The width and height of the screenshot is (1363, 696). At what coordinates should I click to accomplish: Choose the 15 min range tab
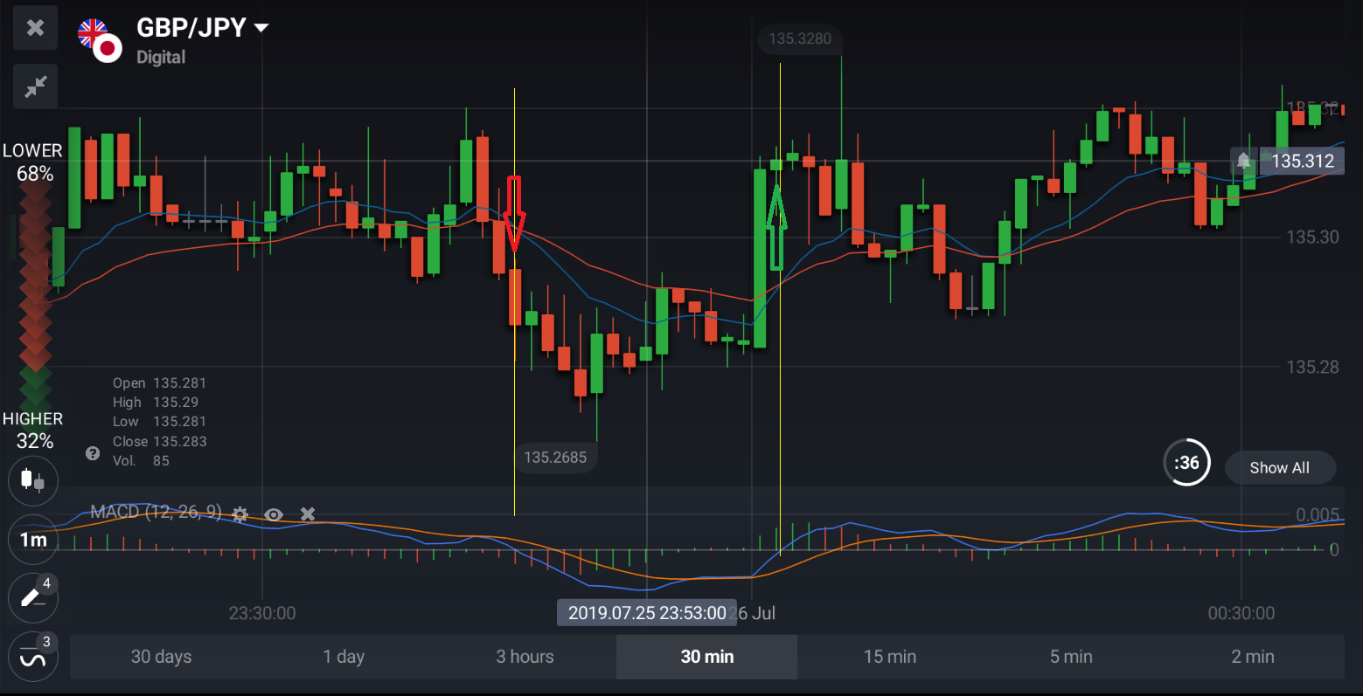click(x=890, y=657)
